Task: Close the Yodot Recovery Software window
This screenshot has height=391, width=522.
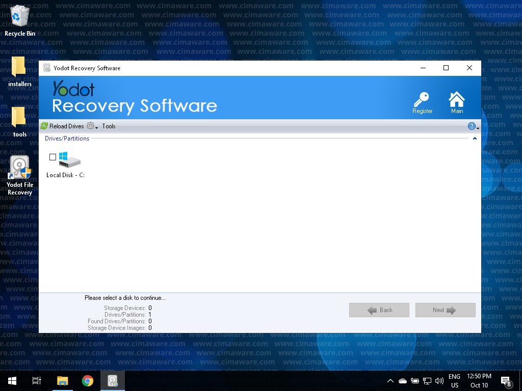Action: pos(469,68)
